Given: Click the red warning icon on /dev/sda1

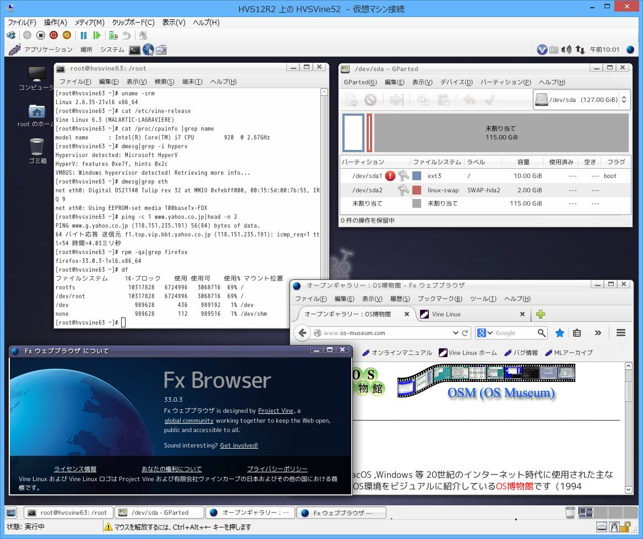Looking at the screenshot, I should [x=390, y=176].
